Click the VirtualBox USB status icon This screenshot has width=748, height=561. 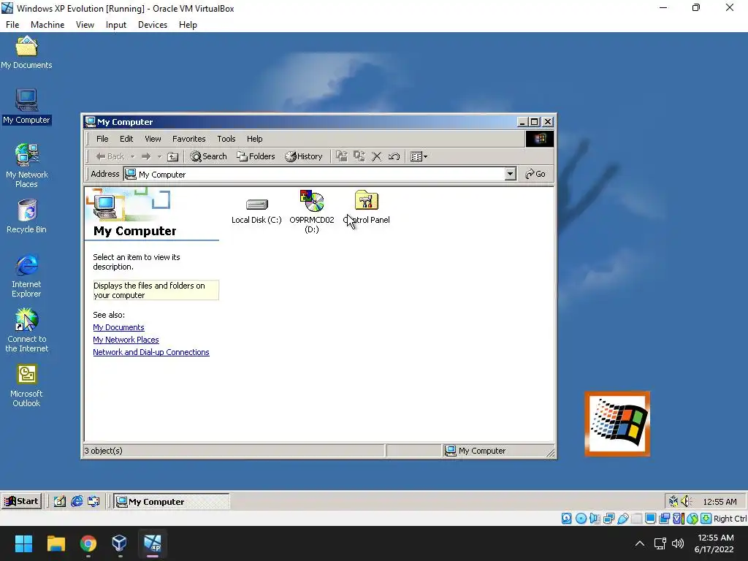pyautogui.click(x=622, y=519)
